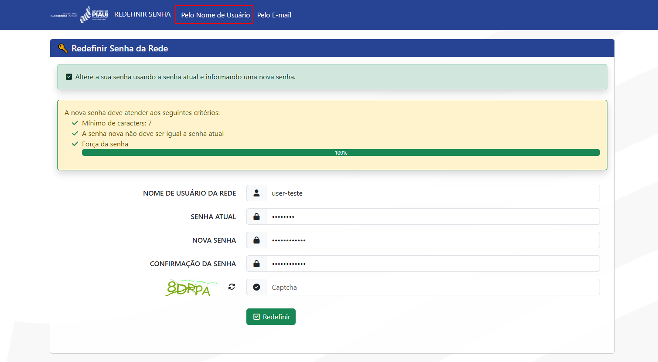
Task: Click the lock icon beside Senha Atual
Action: [x=256, y=217]
